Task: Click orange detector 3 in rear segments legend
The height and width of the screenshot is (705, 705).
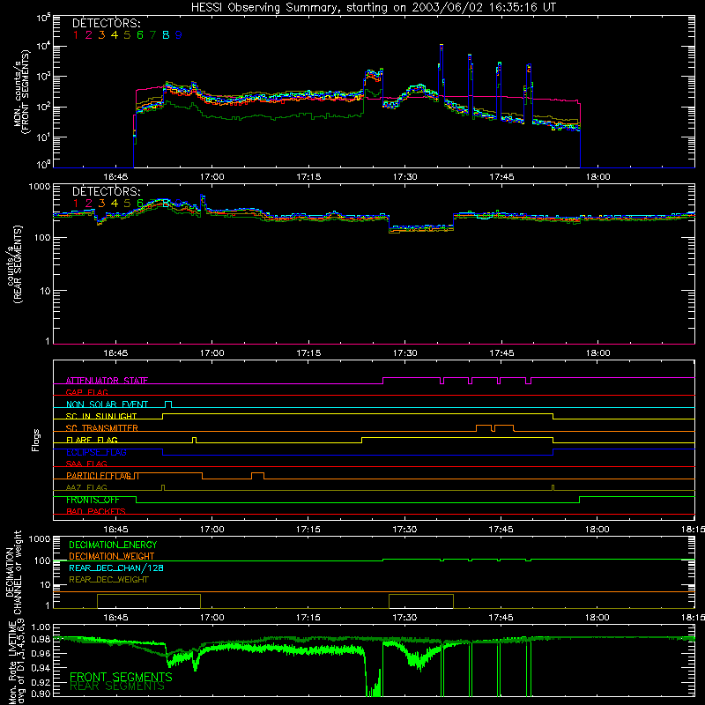Action: point(101,204)
